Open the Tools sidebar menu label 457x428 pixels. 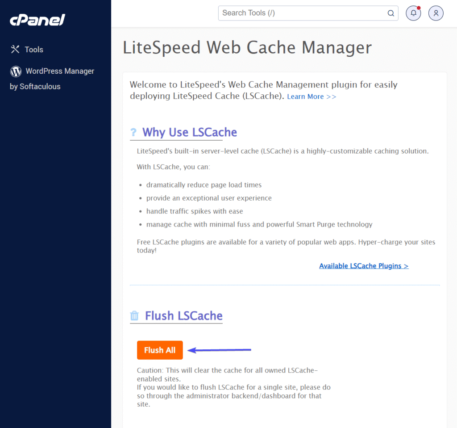click(34, 50)
